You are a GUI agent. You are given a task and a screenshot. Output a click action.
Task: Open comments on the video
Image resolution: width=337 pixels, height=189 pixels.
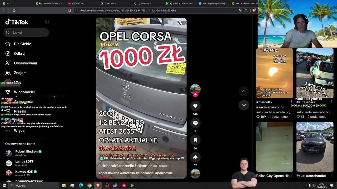195,123
